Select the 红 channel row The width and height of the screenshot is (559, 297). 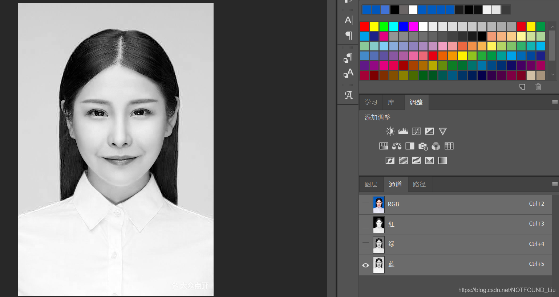coord(455,224)
